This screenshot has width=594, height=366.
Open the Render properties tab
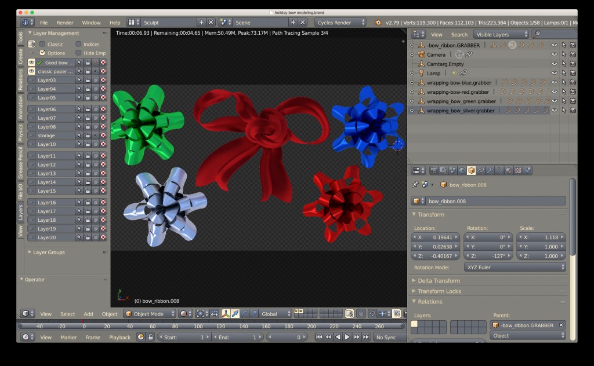(x=434, y=170)
